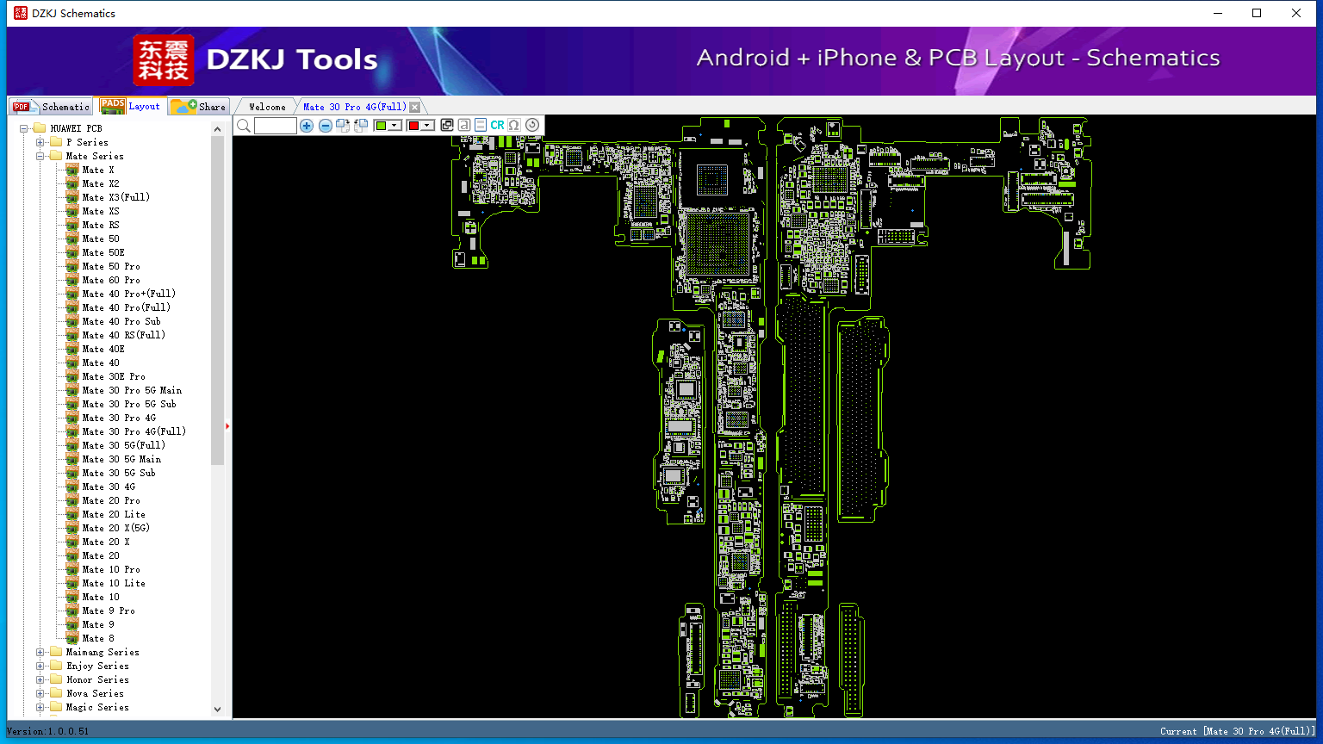Click the PADS icon beside Mate 10 Pro
The width and height of the screenshot is (1323, 744).
72,569
